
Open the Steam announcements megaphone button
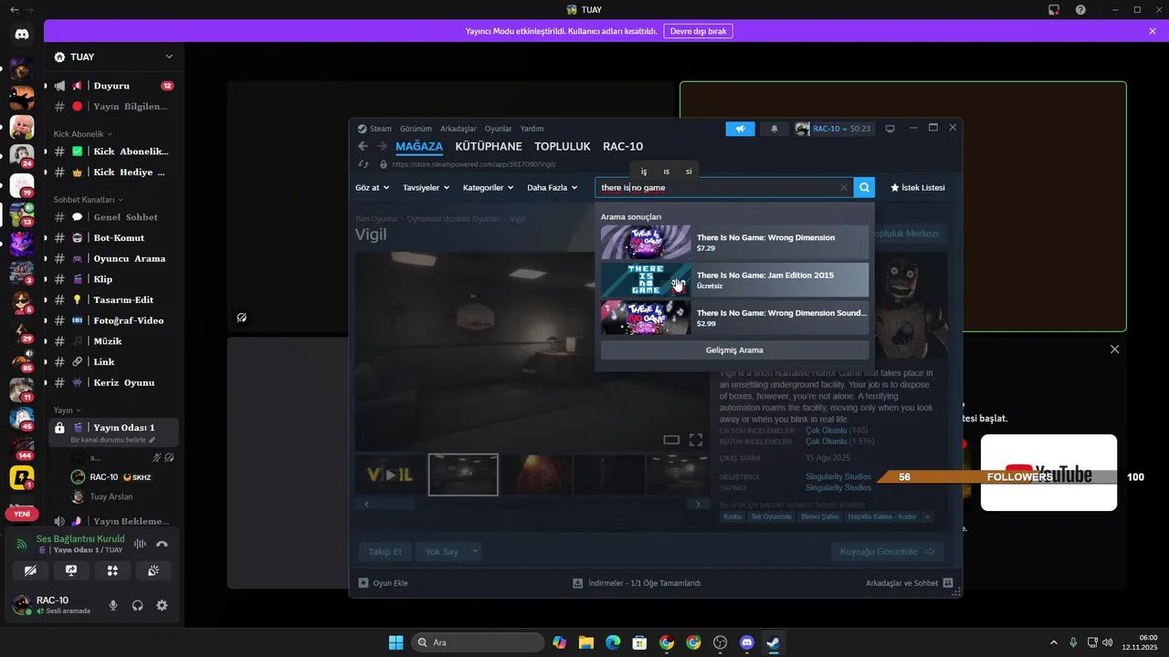point(740,129)
